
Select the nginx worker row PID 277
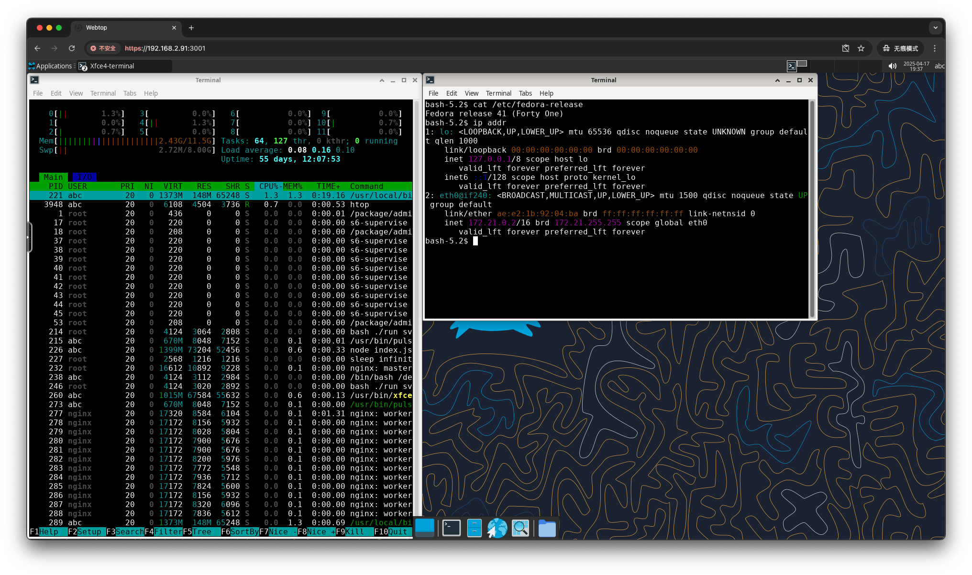pos(221,413)
